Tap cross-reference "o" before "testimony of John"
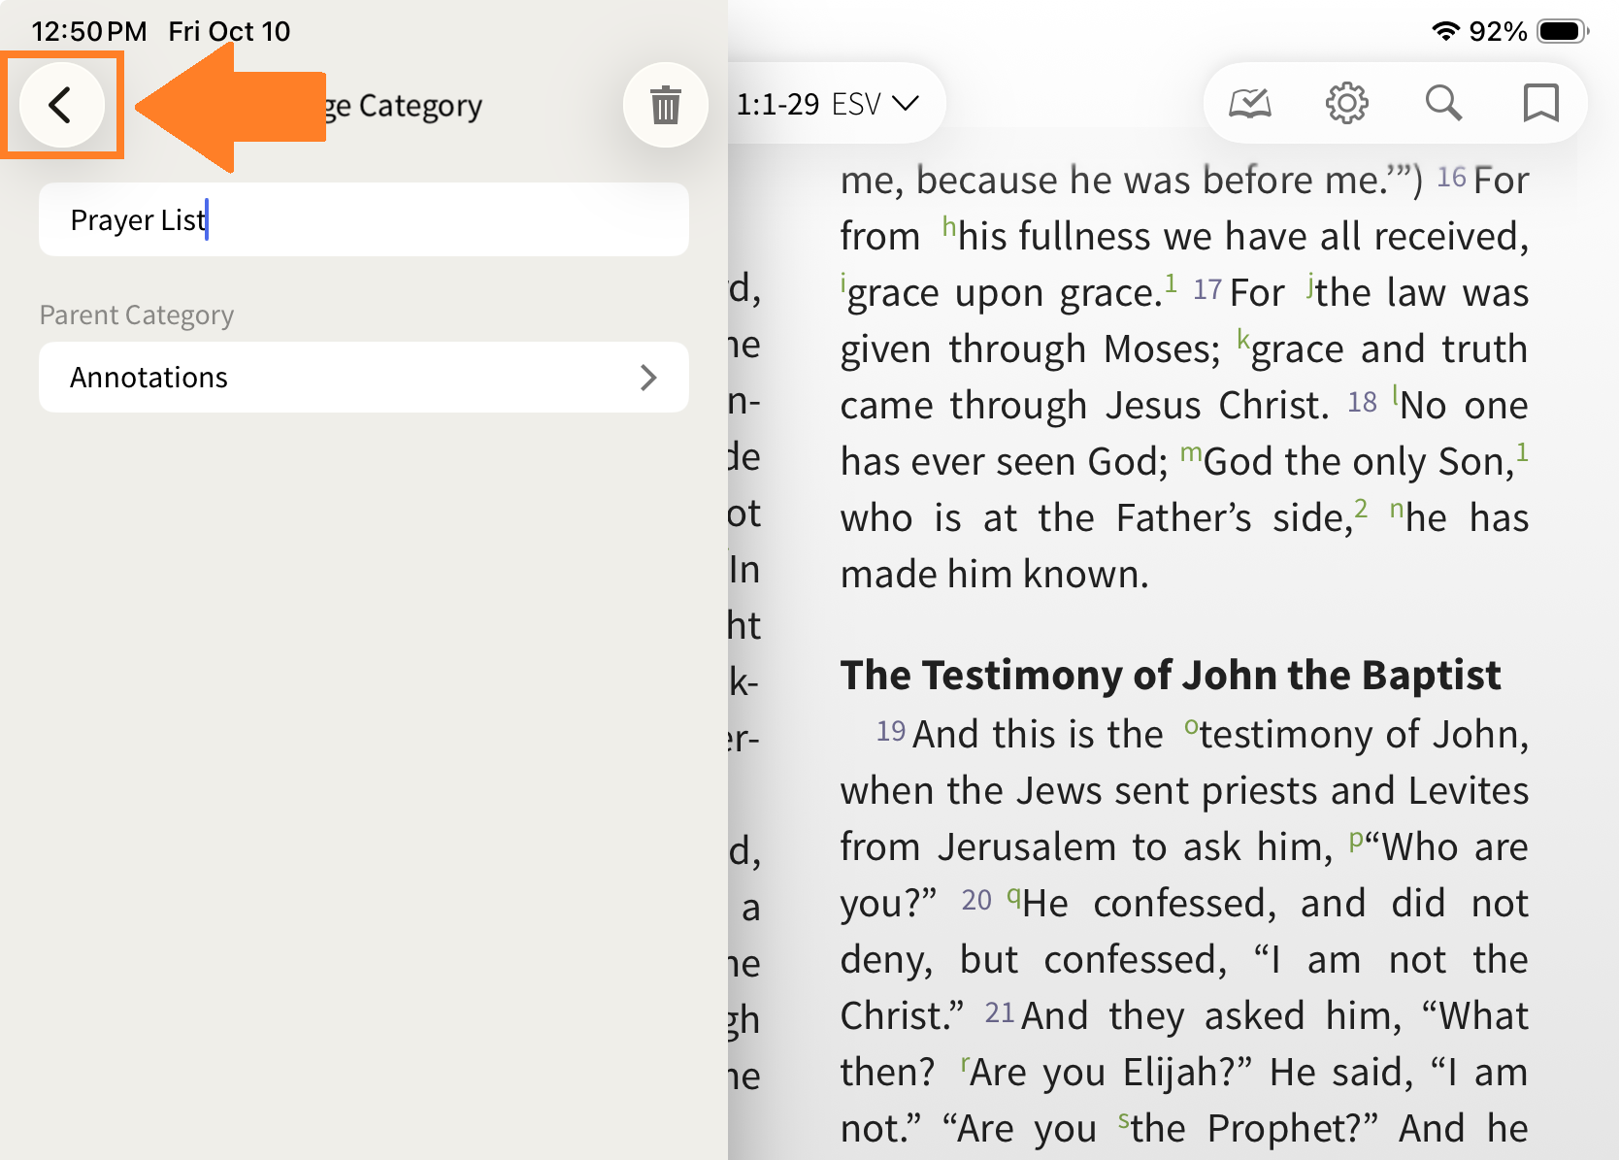The width and height of the screenshot is (1619, 1160). pyautogui.click(x=1191, y=727)
